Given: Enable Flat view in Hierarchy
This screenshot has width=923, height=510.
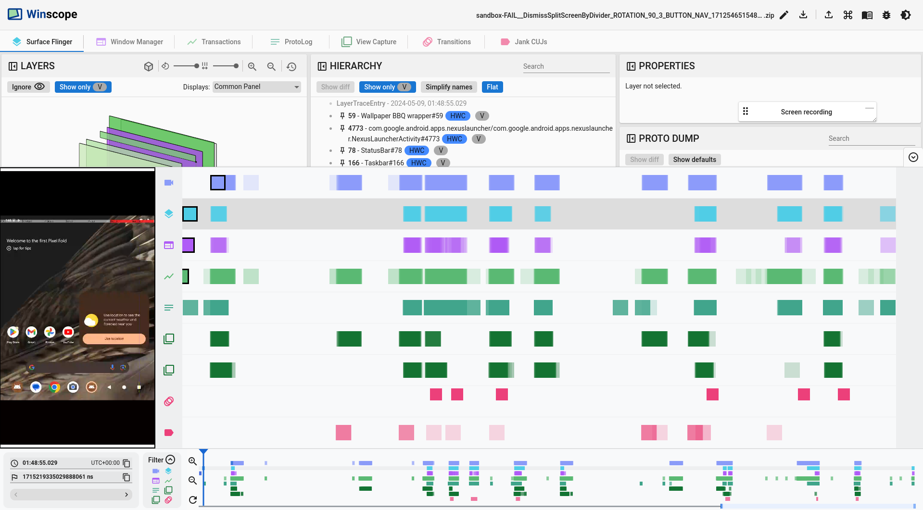Looking at the screenshot, I should click(492, 87).
